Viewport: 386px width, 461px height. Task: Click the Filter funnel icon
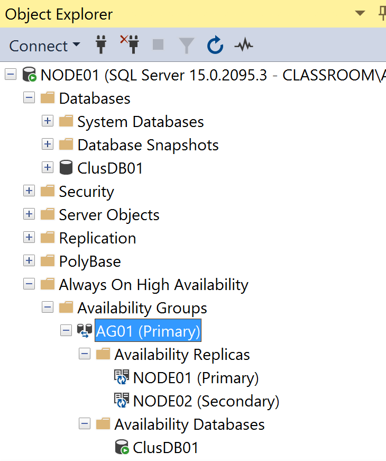[186, 46]
